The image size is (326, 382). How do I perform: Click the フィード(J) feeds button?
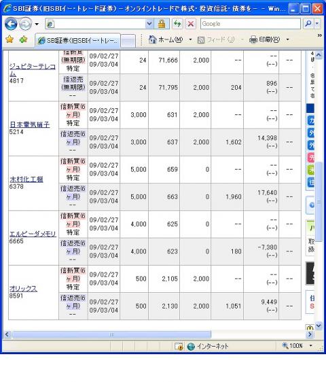[x=216, y=39]
